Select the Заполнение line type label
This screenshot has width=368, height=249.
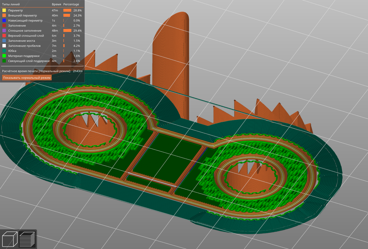tap(17, 26)
